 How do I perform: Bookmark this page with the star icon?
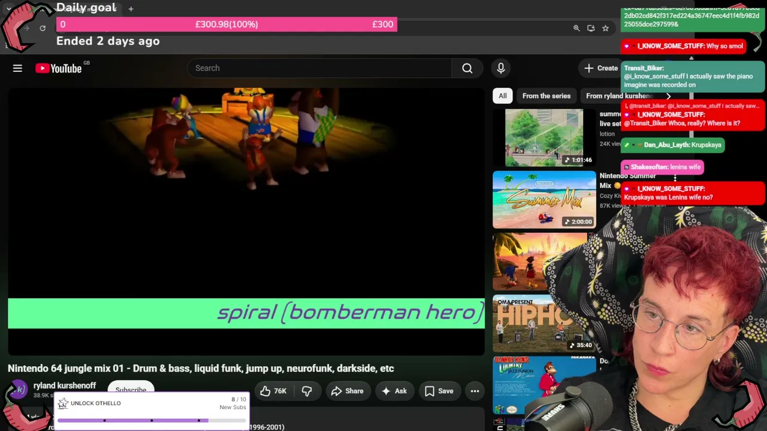tap(605, 28)
